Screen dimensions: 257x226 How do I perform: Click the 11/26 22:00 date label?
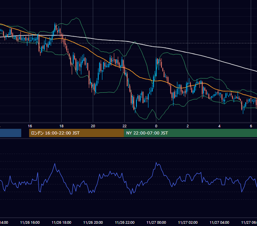tap(125, 222)
